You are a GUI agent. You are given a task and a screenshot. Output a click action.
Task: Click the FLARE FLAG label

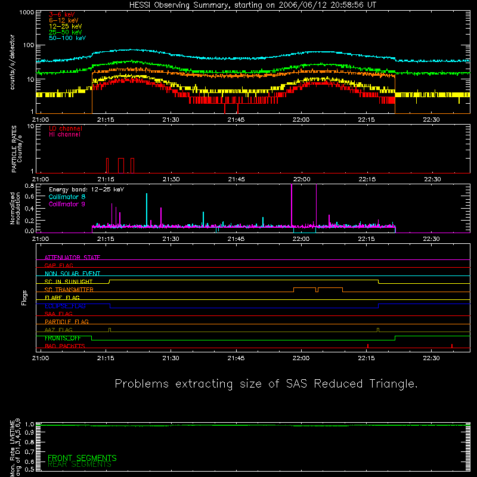(x=62, y=298)
